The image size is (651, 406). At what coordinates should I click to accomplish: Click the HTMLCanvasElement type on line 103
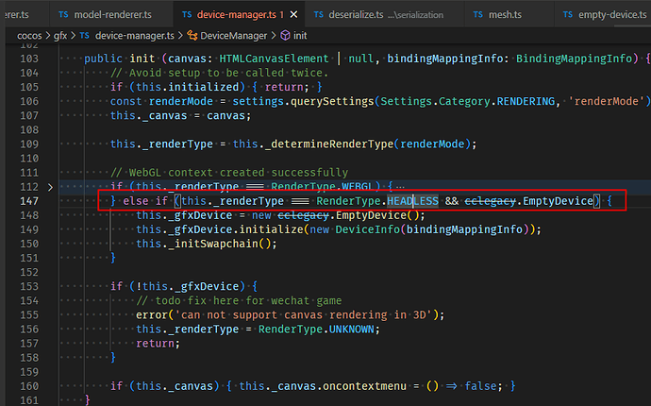(274, 59)
